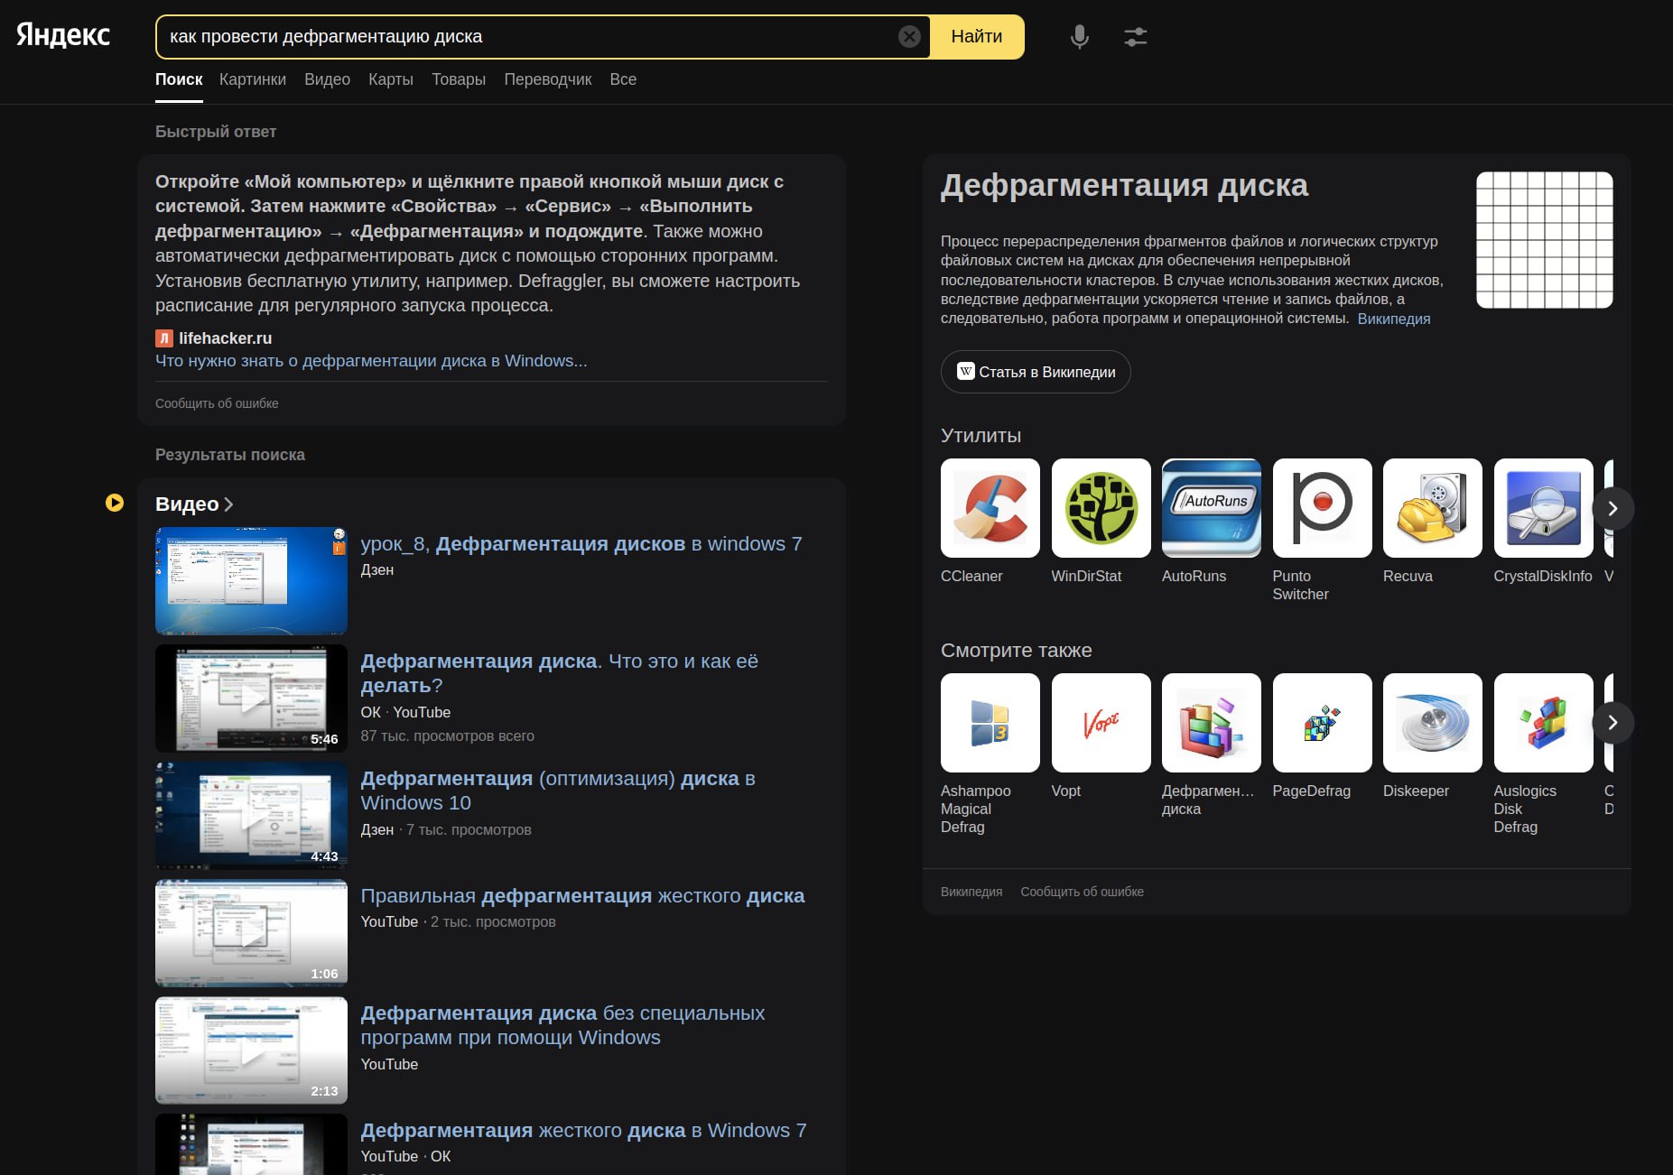
Task: Open the Diskeeper icon
Action: 1432,723
